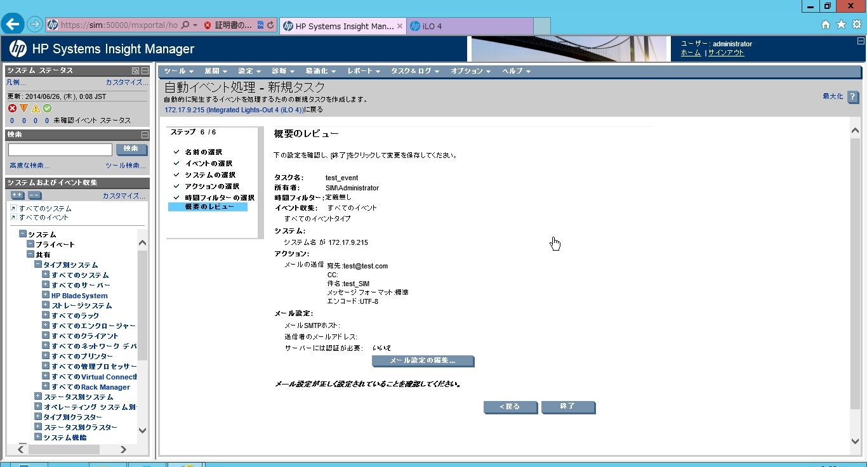Click the browser forward arrow
The width and height of the screenshot is (867, 467).
[x=35, y=25]
